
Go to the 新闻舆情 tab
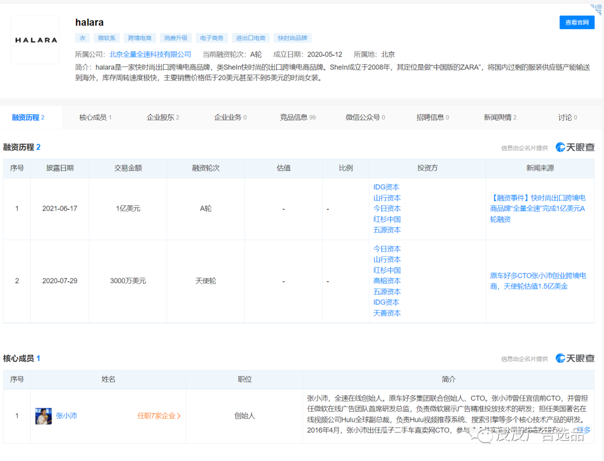point(500,117)
